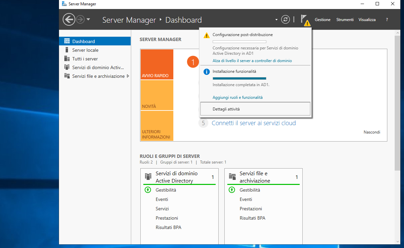Select the ULTERIORI INFORMAZIONI tile
The height and width of the screenshot is (248, 404).
[x=157, y=126]
